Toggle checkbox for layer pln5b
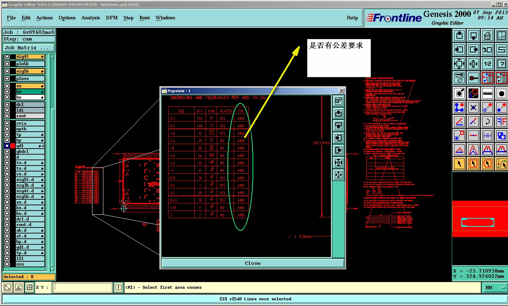 click(x=7, y=64)
